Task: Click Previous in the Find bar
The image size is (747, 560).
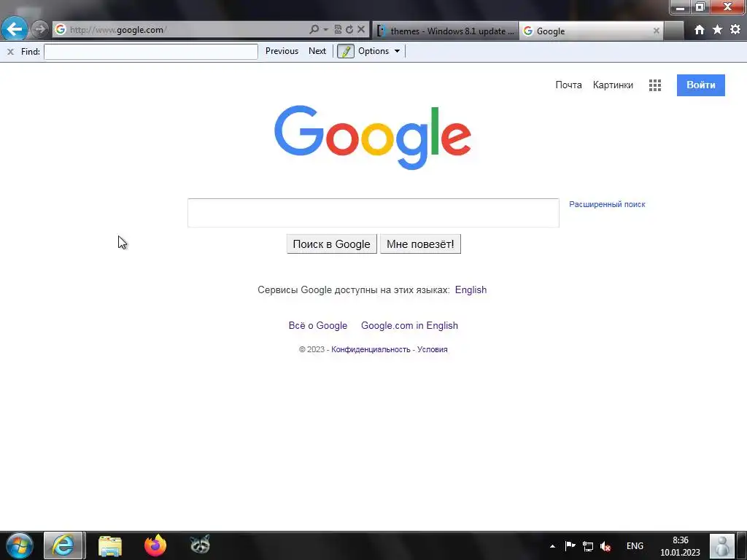Action: point(282,51)
